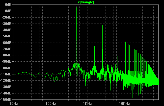
Task: Click the -60dB axis label
Action: 7,43
